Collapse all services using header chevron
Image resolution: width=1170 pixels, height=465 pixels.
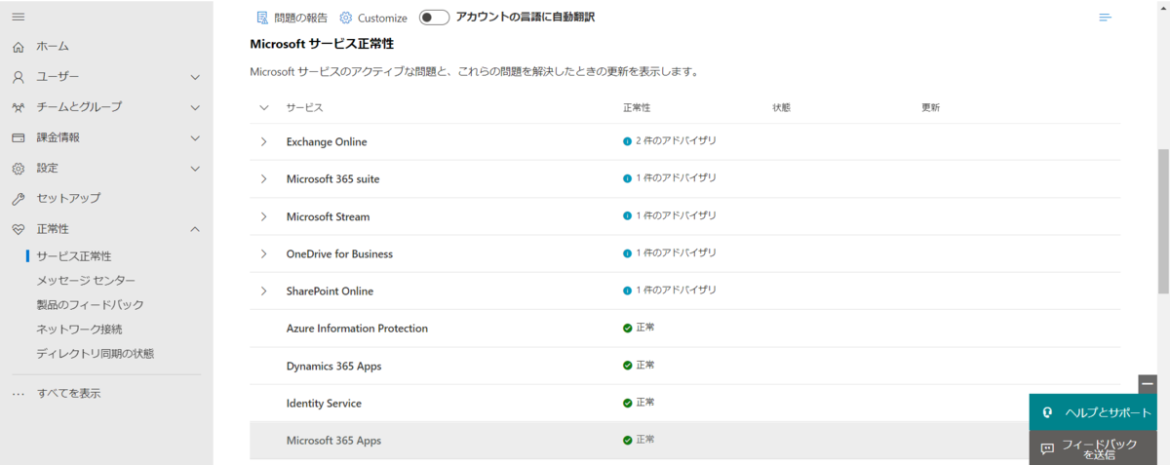coord(263,107)
